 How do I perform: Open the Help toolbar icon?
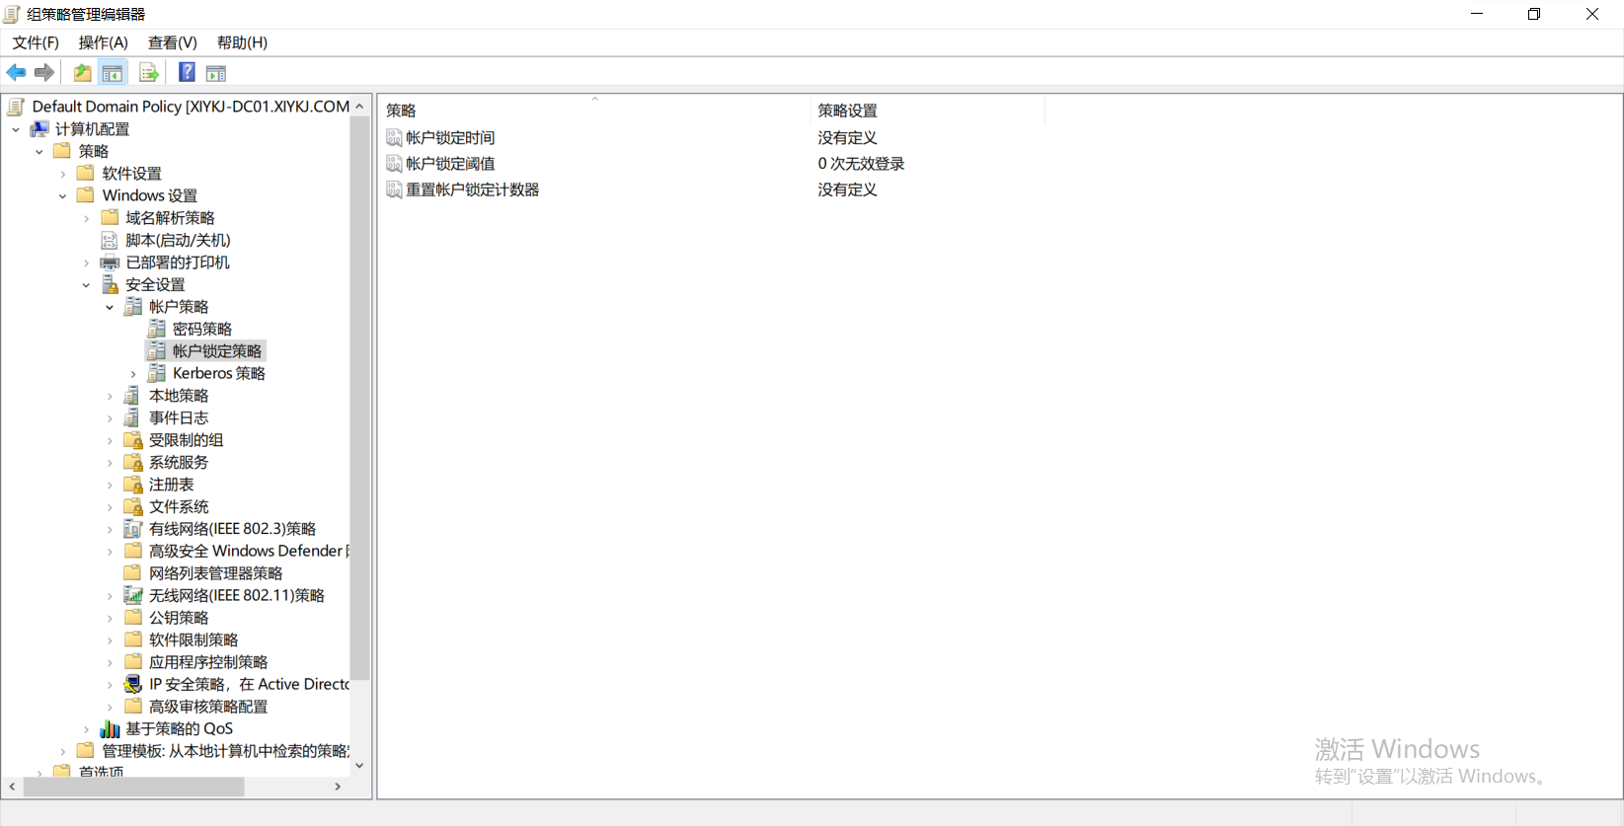pos(187,72)
